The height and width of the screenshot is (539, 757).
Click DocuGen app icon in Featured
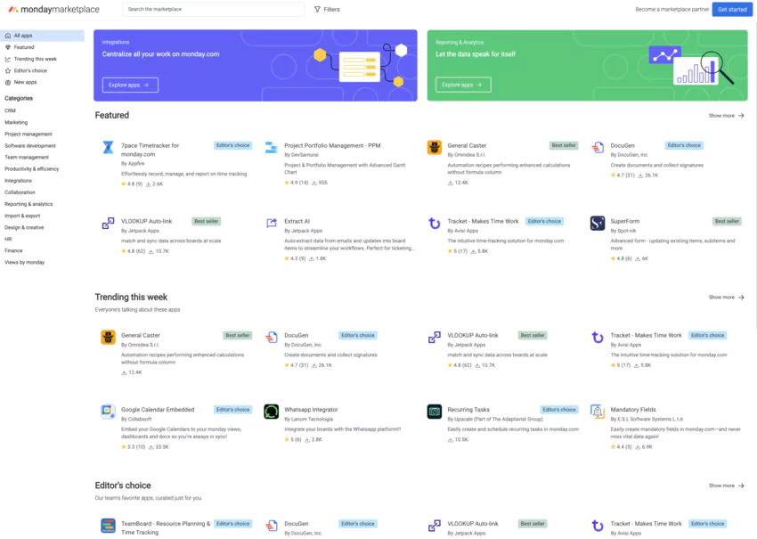598,147
